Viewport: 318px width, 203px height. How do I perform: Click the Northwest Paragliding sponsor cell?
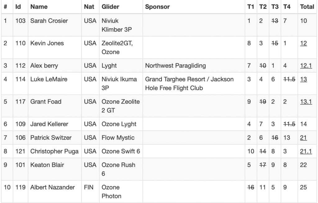coord(175,66)
